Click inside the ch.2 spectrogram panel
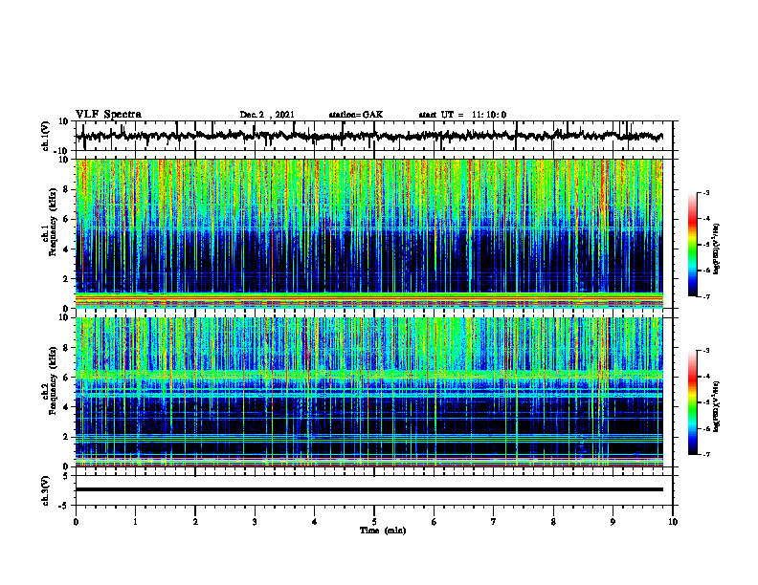This screenshot has width=758, height=585. tap(368, 392)
